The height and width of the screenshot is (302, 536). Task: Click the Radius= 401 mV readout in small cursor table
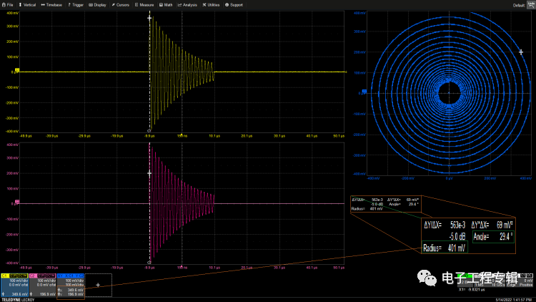pos(367,208)
